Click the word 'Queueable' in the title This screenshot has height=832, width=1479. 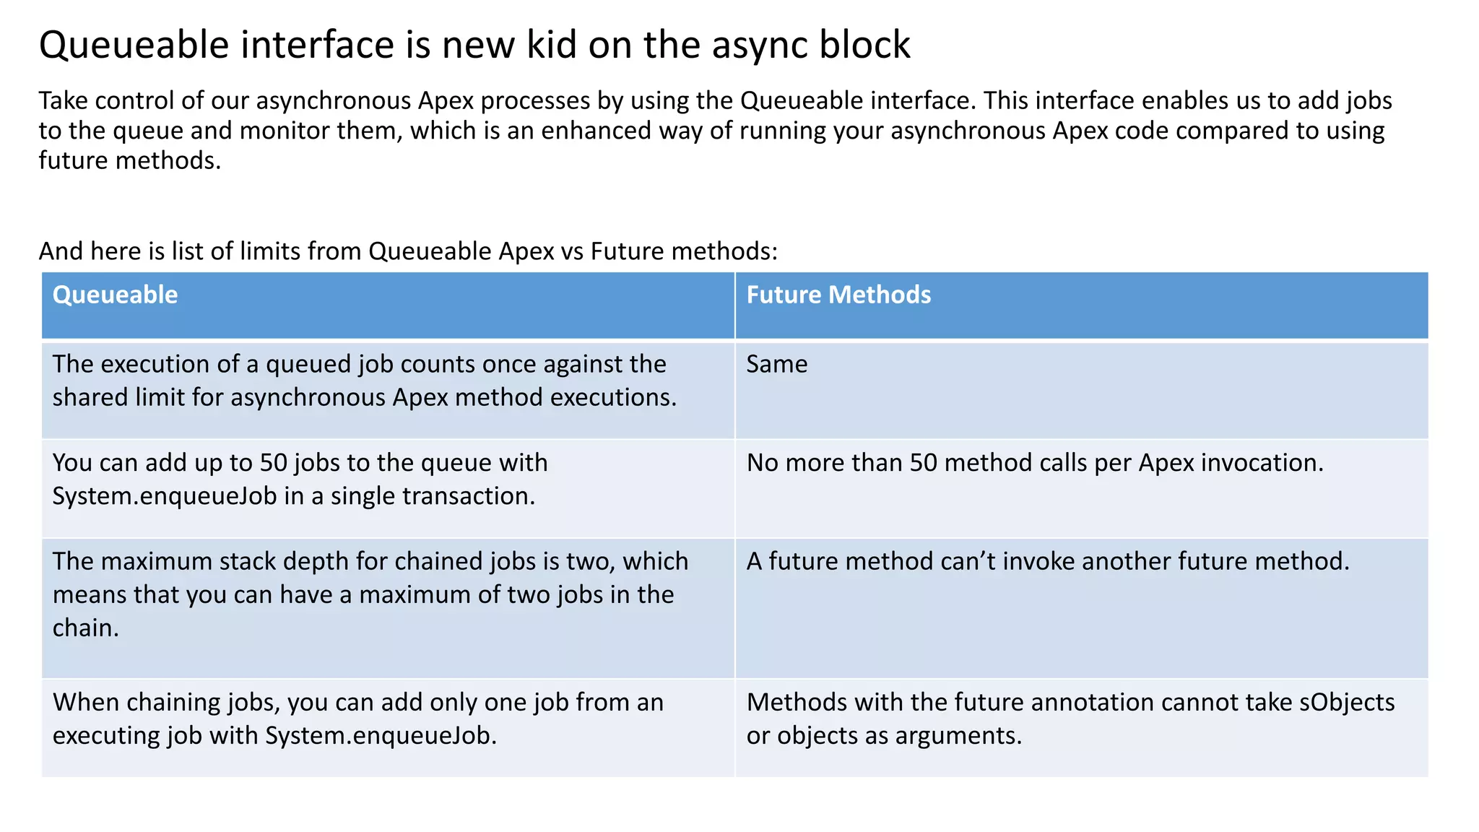(134, 46)
